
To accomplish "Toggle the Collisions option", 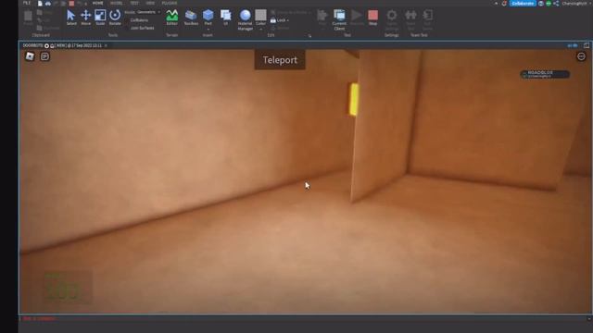I will point(139,20).
